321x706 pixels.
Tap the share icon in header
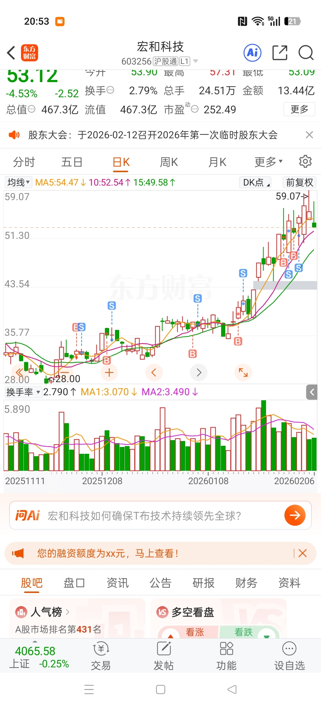click(x=280, y=53)
